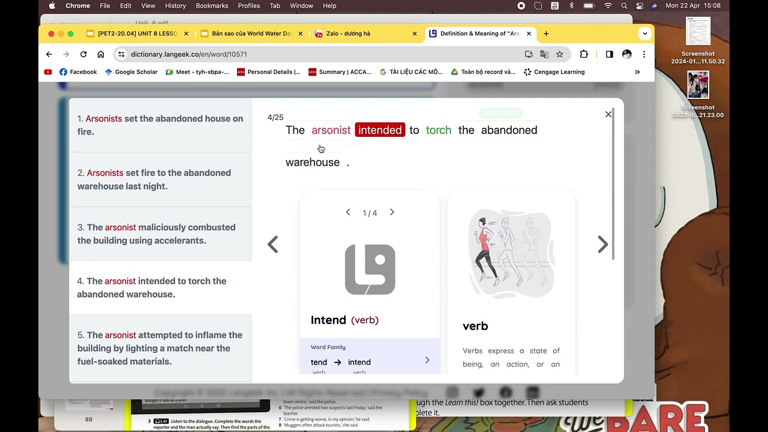Screen dimensions: 768x432
Task: Select example 5 attempted to inflame the building
Action: coord(160,348)
